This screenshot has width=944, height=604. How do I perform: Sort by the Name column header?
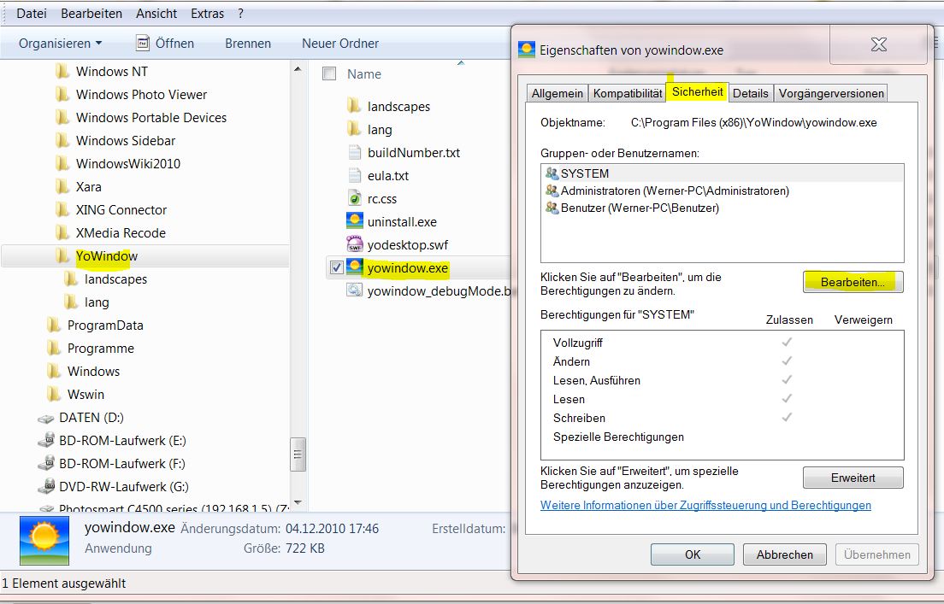(364, 74)
